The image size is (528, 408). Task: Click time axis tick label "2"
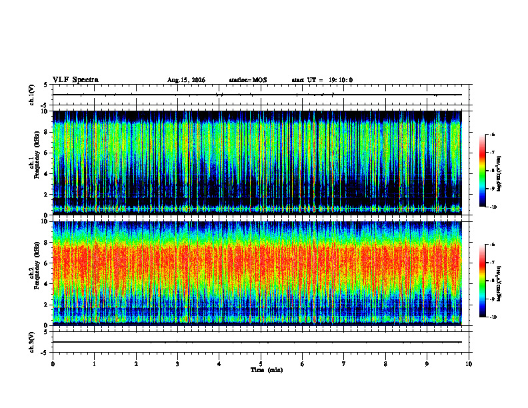point(136,364)
